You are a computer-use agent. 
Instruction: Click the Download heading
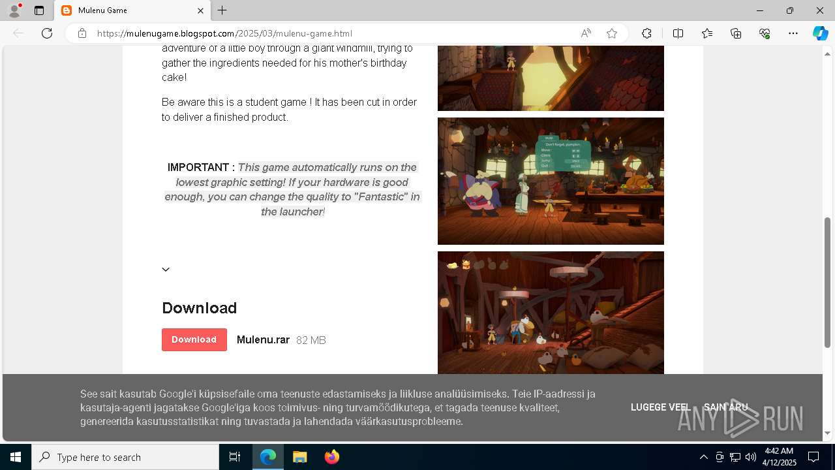(x=199, y=308)
